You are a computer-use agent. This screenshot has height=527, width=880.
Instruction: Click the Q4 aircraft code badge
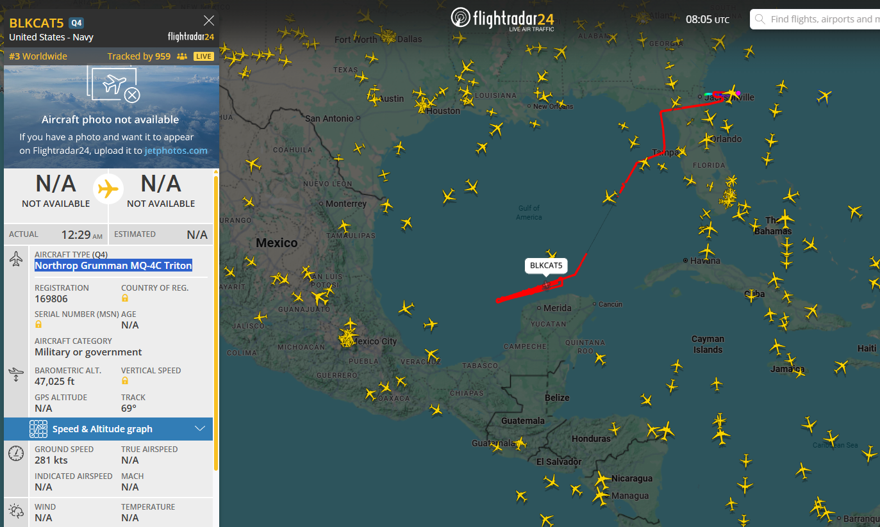[x=76, y=23]
